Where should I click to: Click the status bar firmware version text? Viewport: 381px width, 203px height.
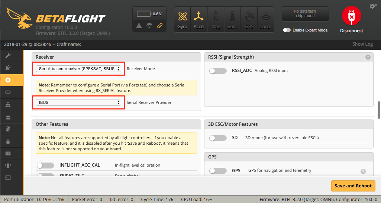pyautogui.click(x=318, y=200)
